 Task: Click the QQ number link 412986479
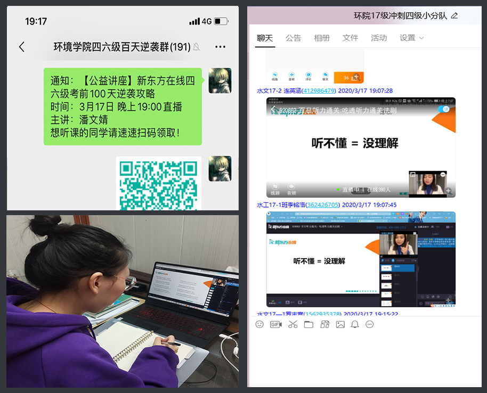coord(319,91)
